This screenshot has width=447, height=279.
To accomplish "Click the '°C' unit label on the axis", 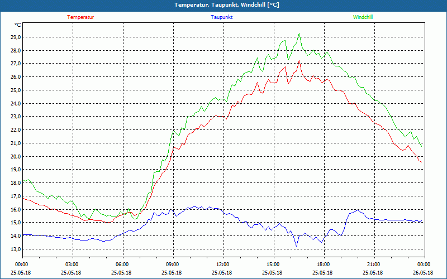I will 17,25.
